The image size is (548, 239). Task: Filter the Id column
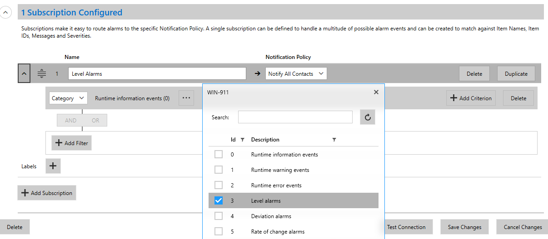pos(242,140)
